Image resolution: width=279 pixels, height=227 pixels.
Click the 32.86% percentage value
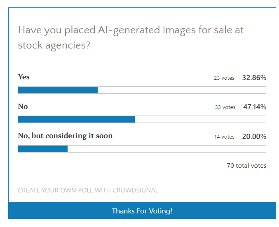[x=254, y=78]
